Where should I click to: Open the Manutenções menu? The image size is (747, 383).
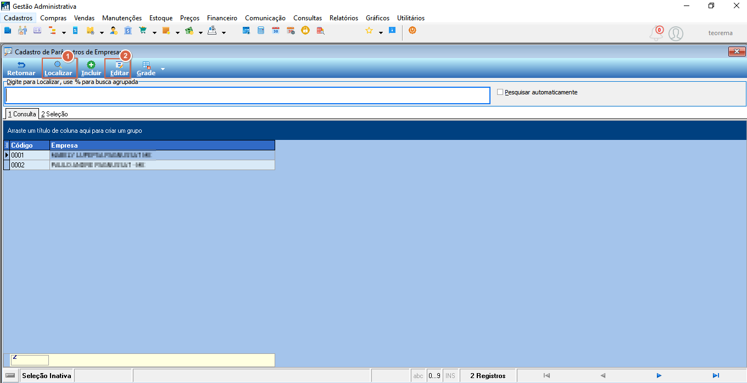coord(122,18)
